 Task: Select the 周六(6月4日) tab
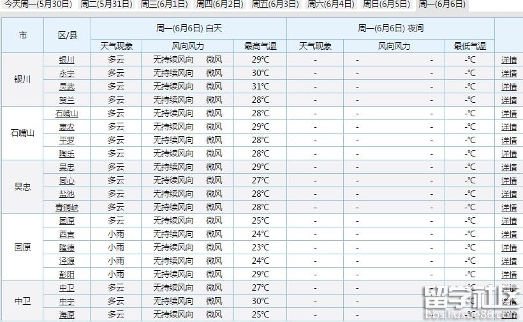pyautogui.click(x=330, y=4)
